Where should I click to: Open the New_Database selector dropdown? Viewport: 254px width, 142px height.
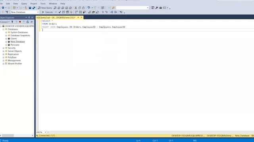[x=38, y=12]
